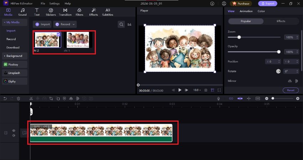Toggle the add-marker plus icon in timeline toolbar
This screenshot has width=303, height=160.
click(x=249, y=98)
